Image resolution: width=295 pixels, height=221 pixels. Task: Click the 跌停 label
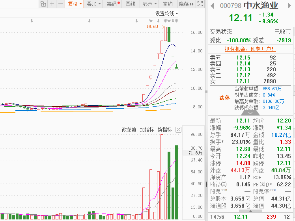point(224,98)
